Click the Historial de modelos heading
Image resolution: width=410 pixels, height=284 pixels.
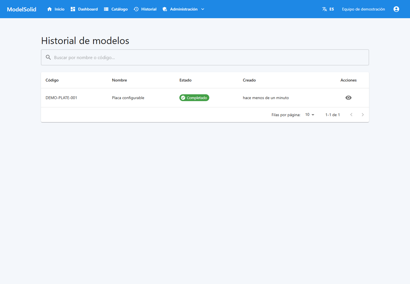(x=85, y=41)
